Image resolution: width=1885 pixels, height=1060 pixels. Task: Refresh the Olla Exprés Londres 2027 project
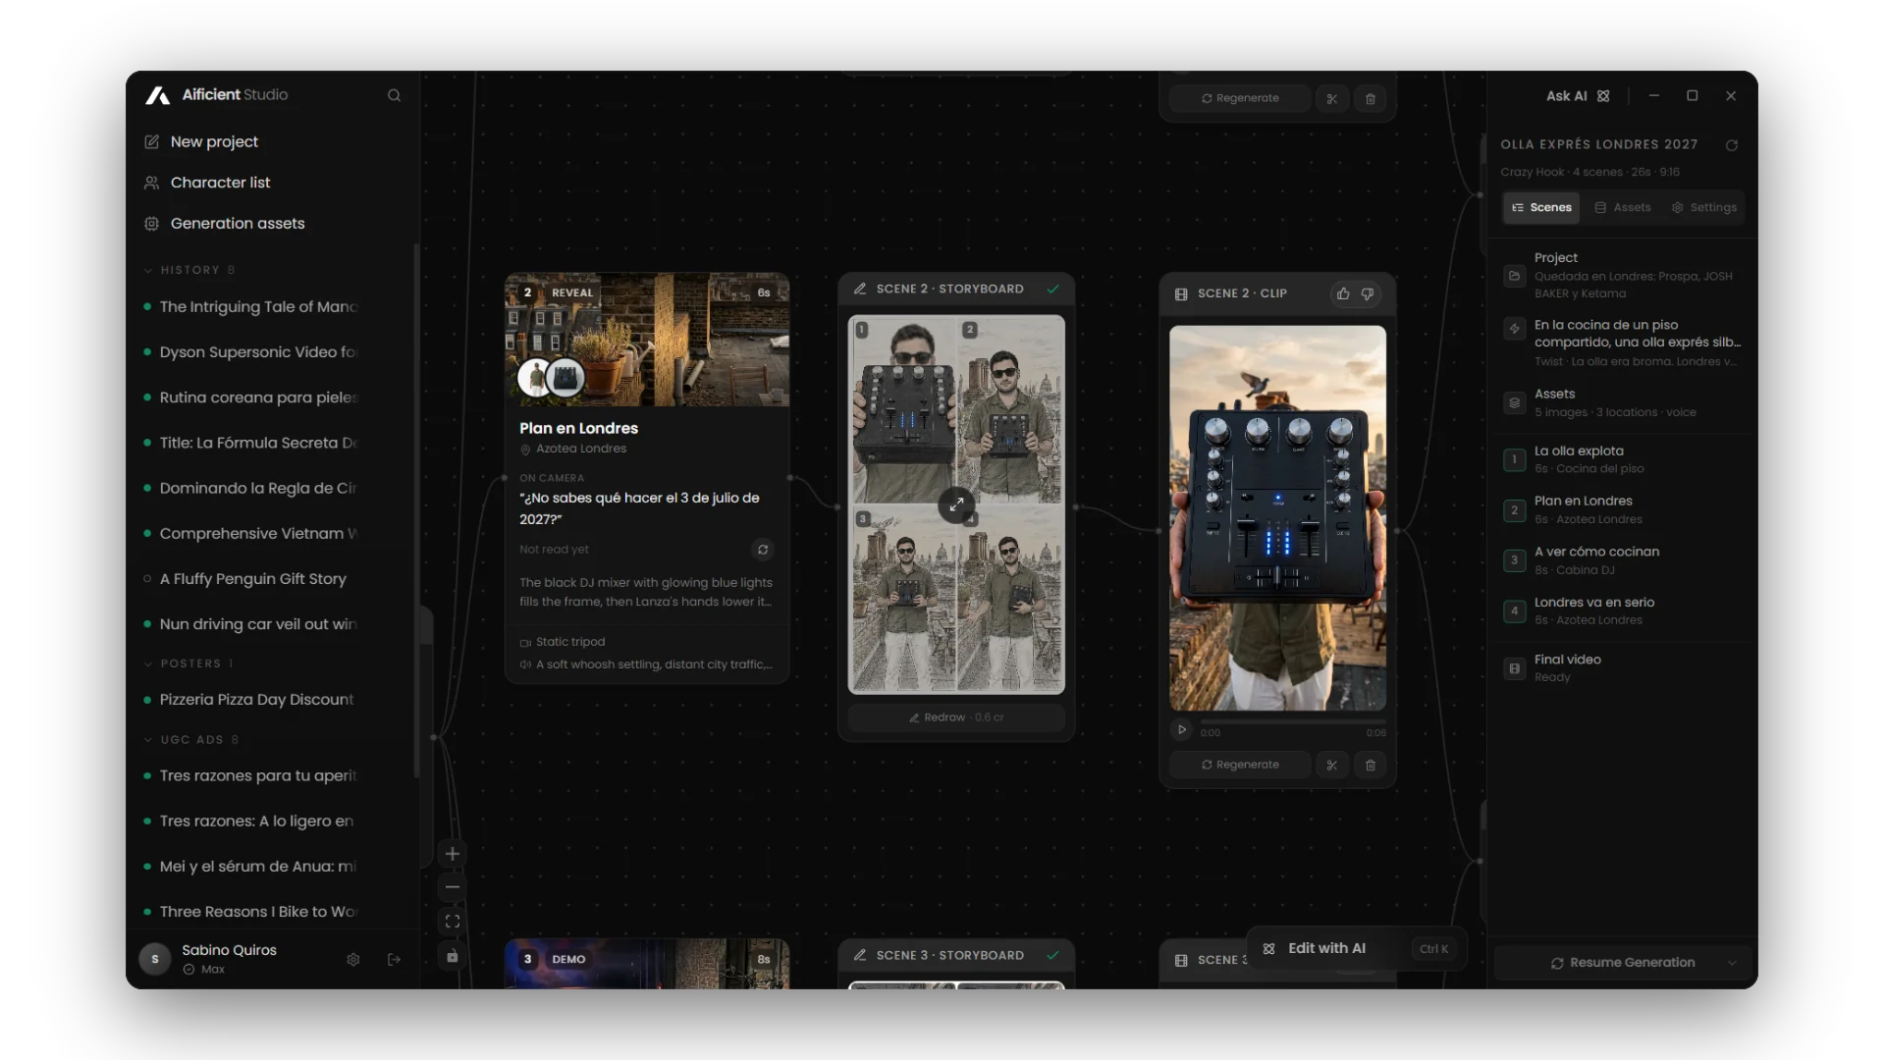pos(1732,145)
